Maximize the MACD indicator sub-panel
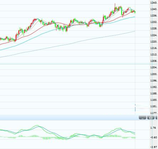The width and height of the screenshot is (158, 149). point(151,118)
